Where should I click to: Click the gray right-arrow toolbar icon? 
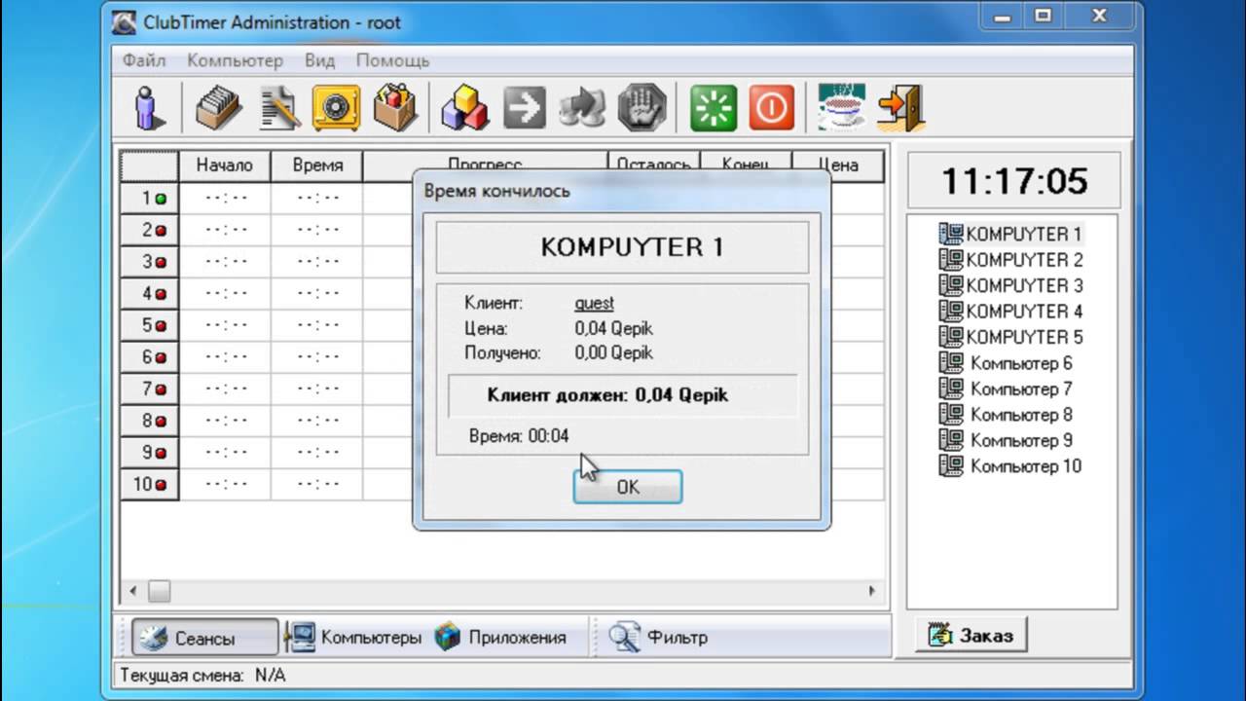tap(525, 107)
